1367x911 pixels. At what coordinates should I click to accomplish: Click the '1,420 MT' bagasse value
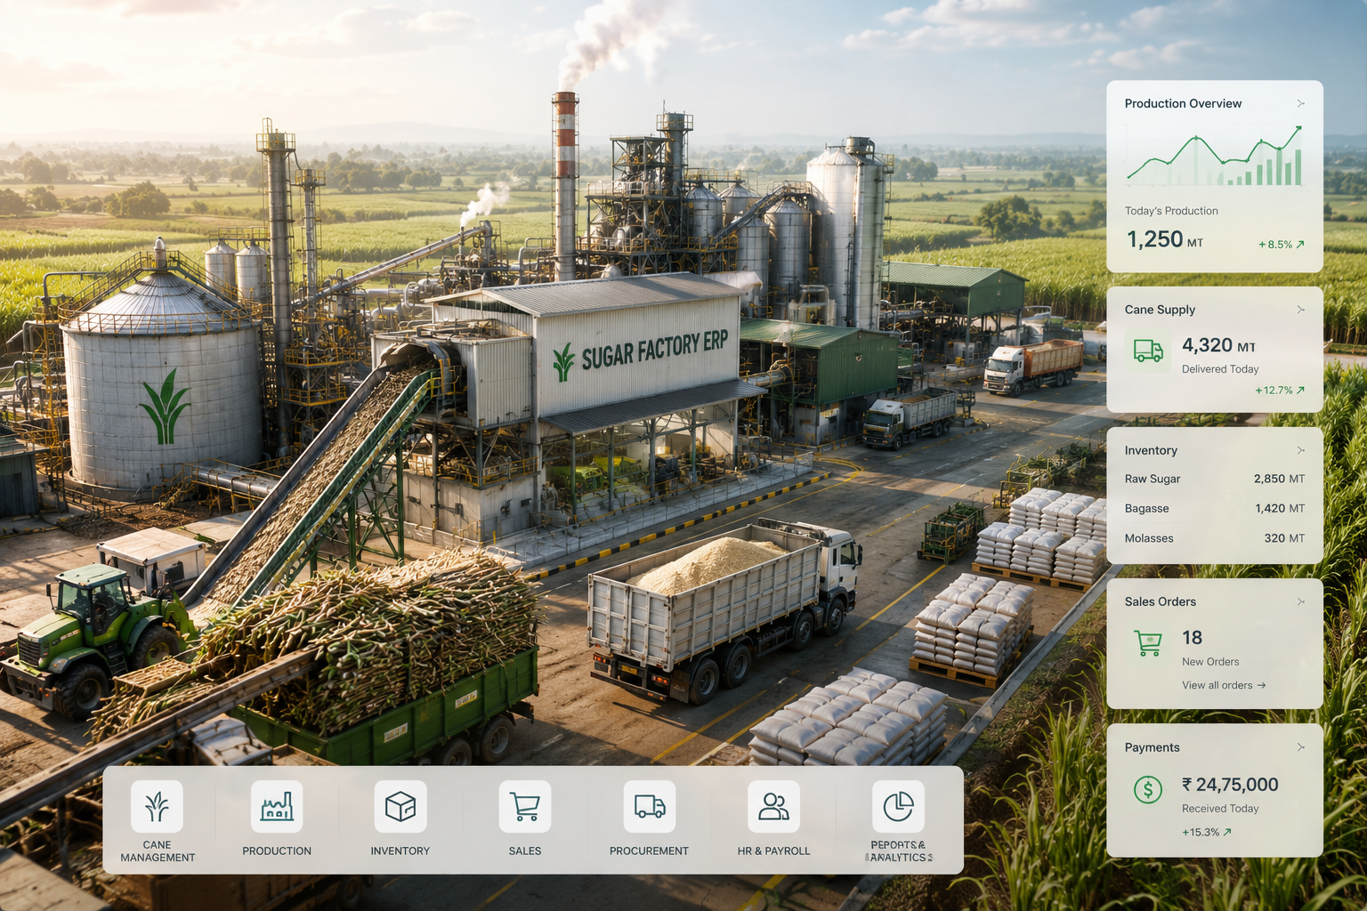(1280, 508)
